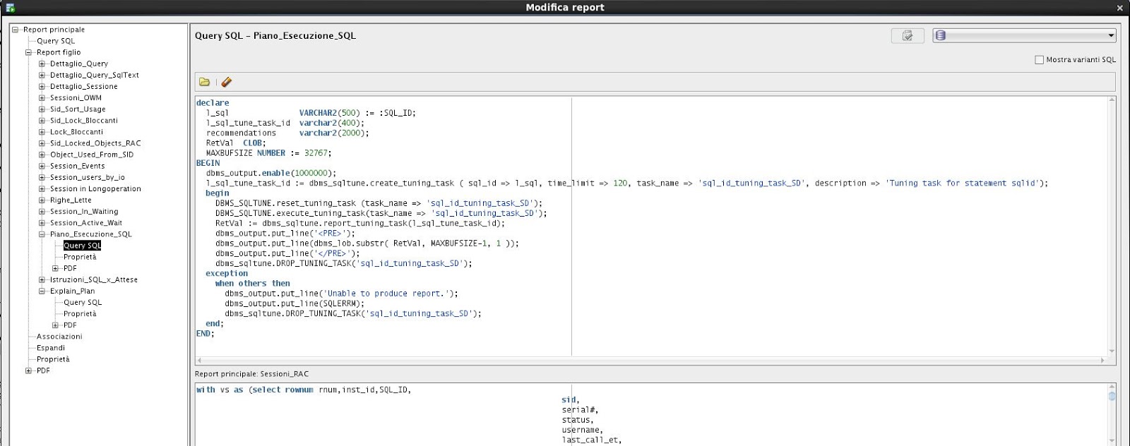Screen dimensions: 1130x446
Task: Click the 'END;' line in SQL editor
Action: (205, 333)
